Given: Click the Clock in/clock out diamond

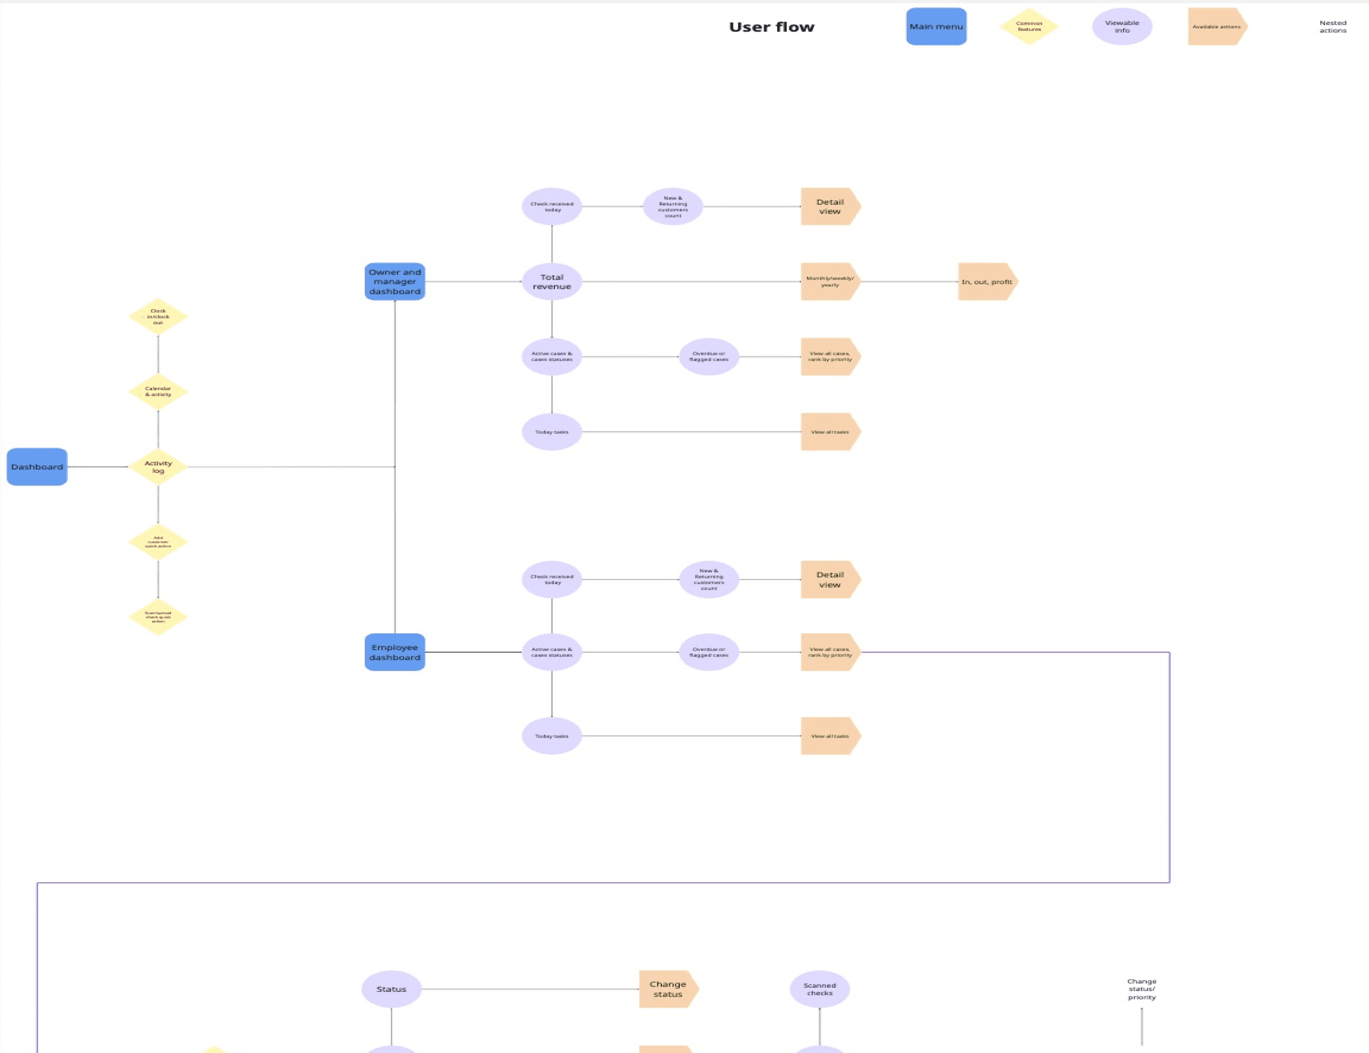Looking at the screenshot, I should point(158,316).
